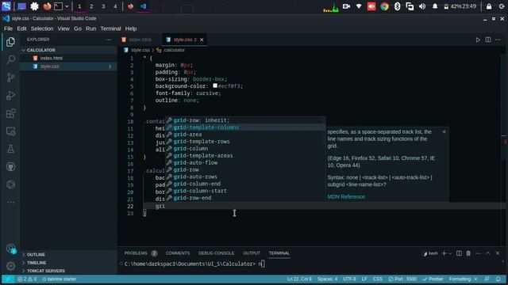Open the File menu
This screenshot has height=285, width=508.
[x=8, y=28]
